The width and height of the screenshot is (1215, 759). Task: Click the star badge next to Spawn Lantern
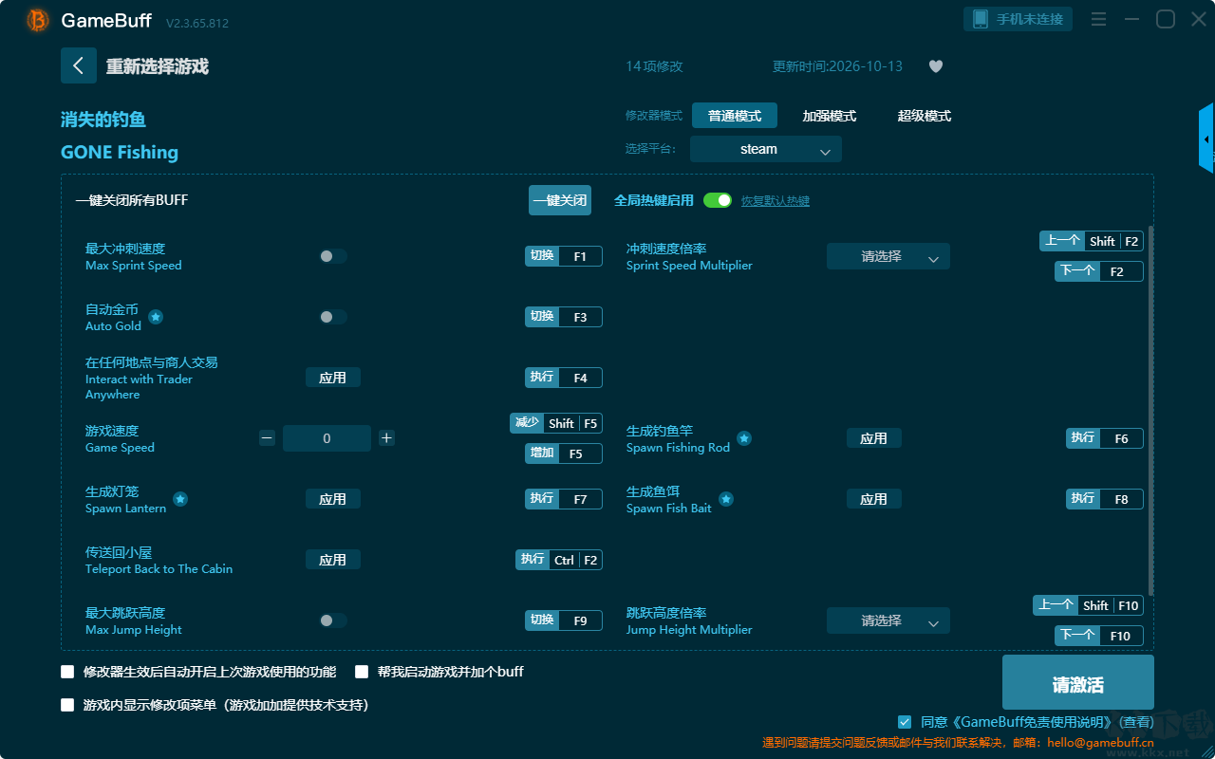[x=180, y=499]
